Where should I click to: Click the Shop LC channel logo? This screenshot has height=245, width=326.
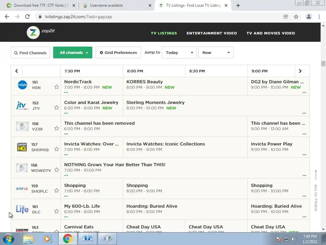click(22, 189)
